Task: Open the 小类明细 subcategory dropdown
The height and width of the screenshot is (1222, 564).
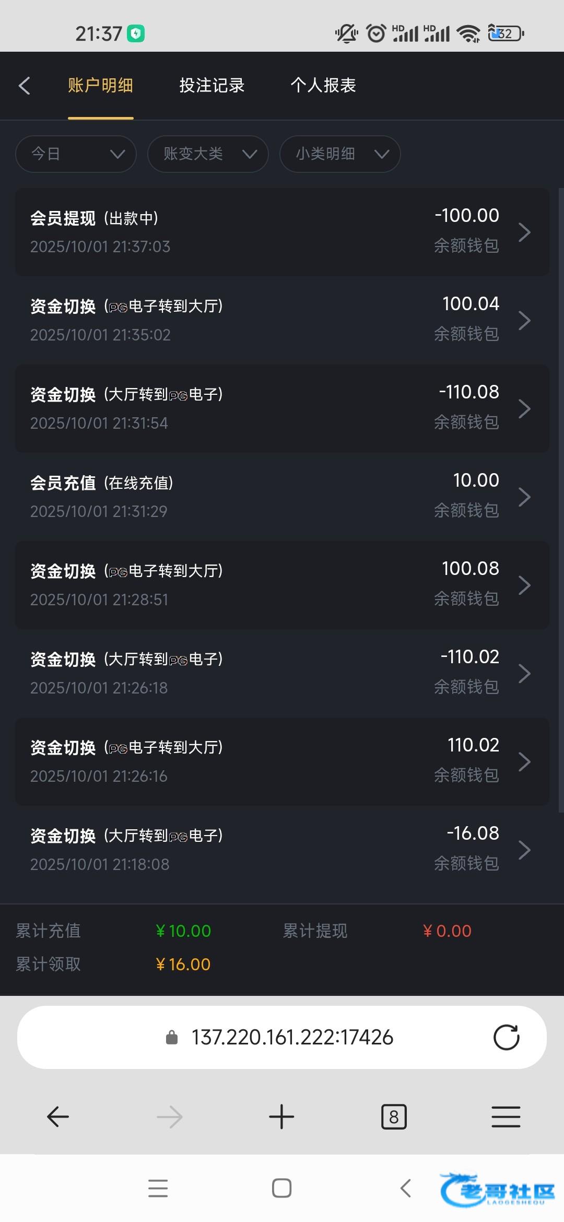Action: [340, 154]
